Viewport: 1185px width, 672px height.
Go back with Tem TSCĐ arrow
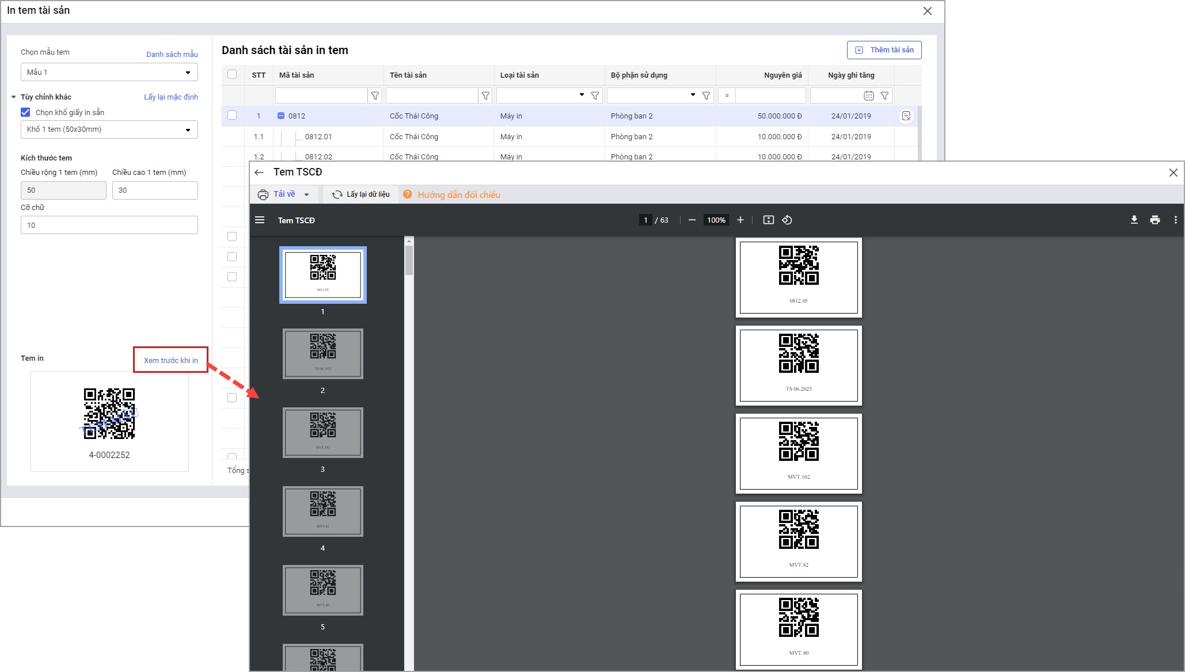tap(259, 172)
